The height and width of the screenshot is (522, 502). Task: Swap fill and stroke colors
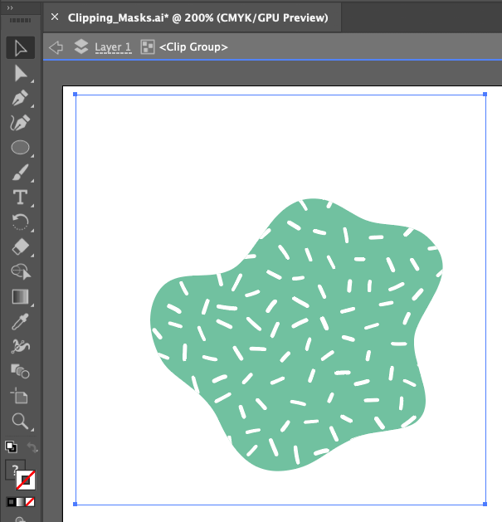pos(32,447)
